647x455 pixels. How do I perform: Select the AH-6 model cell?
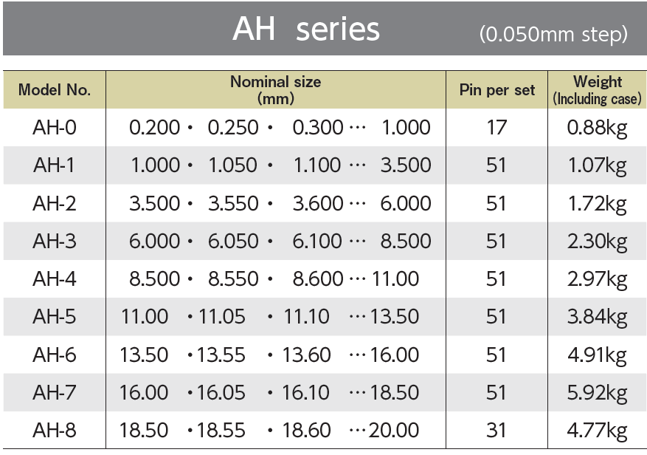(x=55, y=355)
